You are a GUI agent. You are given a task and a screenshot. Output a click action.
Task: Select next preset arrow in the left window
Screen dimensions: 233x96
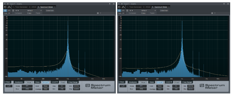(x=18, y=11)
